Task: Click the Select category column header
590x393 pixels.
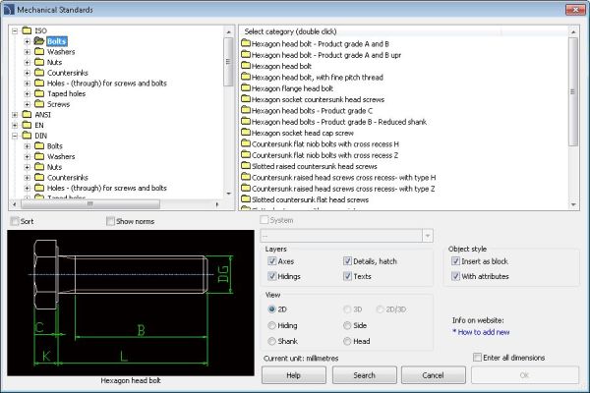Action: [371, 31]
